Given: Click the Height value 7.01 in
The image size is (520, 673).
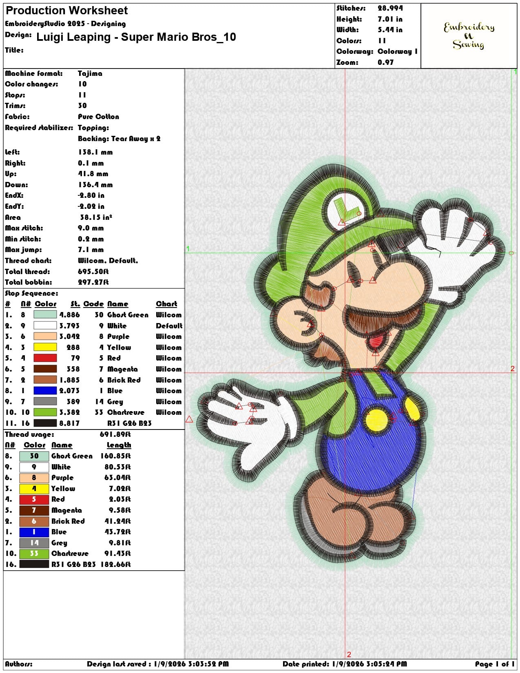Looking at the screenshot, I should coord(390,19).
